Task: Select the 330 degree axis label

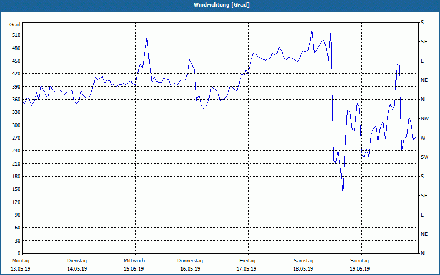Action: tap(16, 112)
